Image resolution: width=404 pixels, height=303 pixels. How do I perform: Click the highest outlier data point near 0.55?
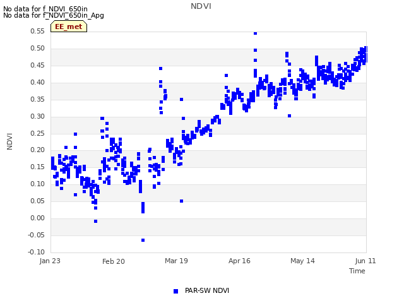[255, 33]
